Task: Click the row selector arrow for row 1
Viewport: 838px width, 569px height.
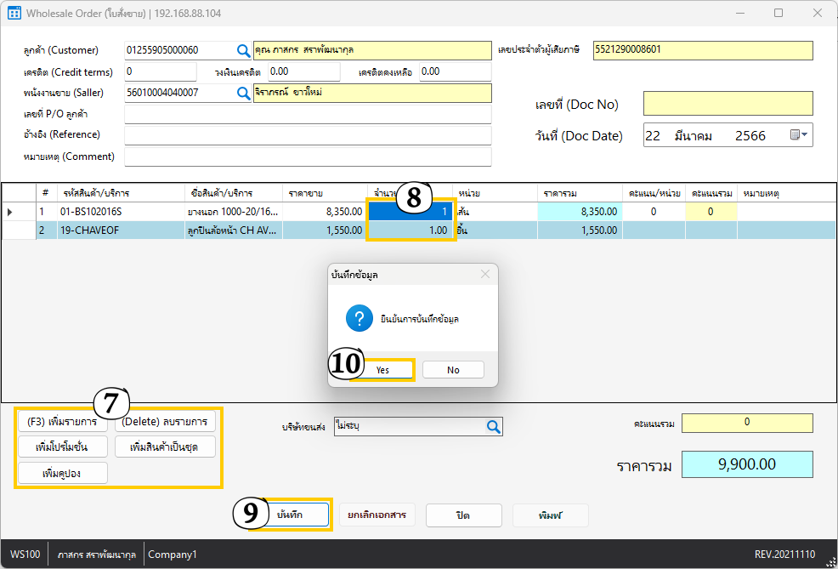Action: (x=10, y=212)
